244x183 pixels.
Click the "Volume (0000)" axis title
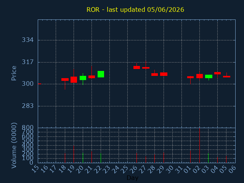click(x=14, y=146)
